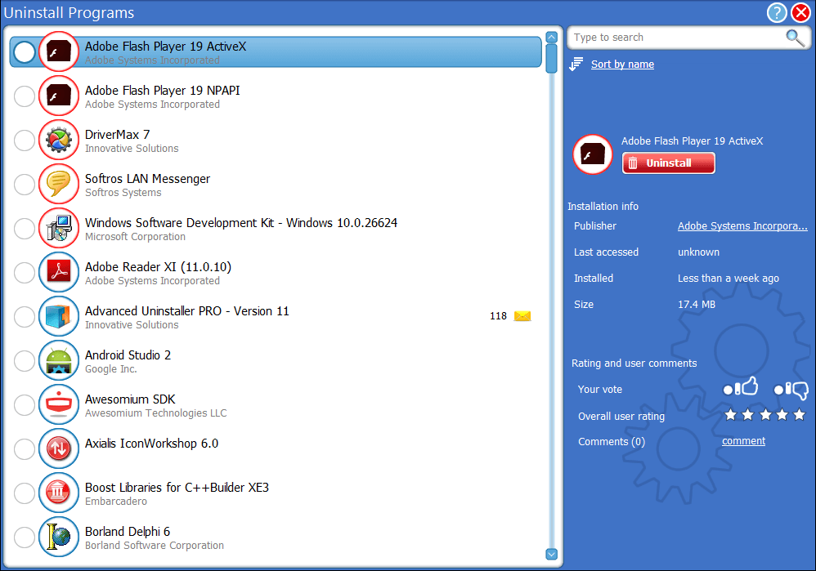Click the Borland Delphi 6 globe icon
The height and width of the screenshot is (571, 816).
pyautogui.click(x=59, y=537)
